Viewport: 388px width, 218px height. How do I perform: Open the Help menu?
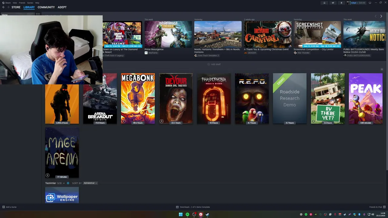pyautogui.click(x=37, y=3)
